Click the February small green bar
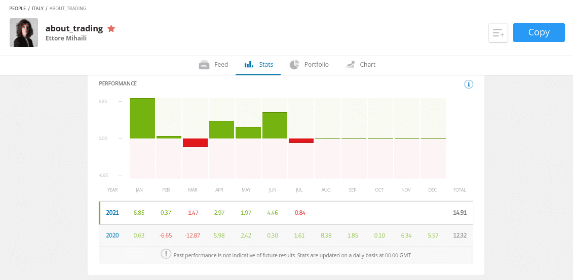This screenshot has height=280, width=573. (169, 137)
